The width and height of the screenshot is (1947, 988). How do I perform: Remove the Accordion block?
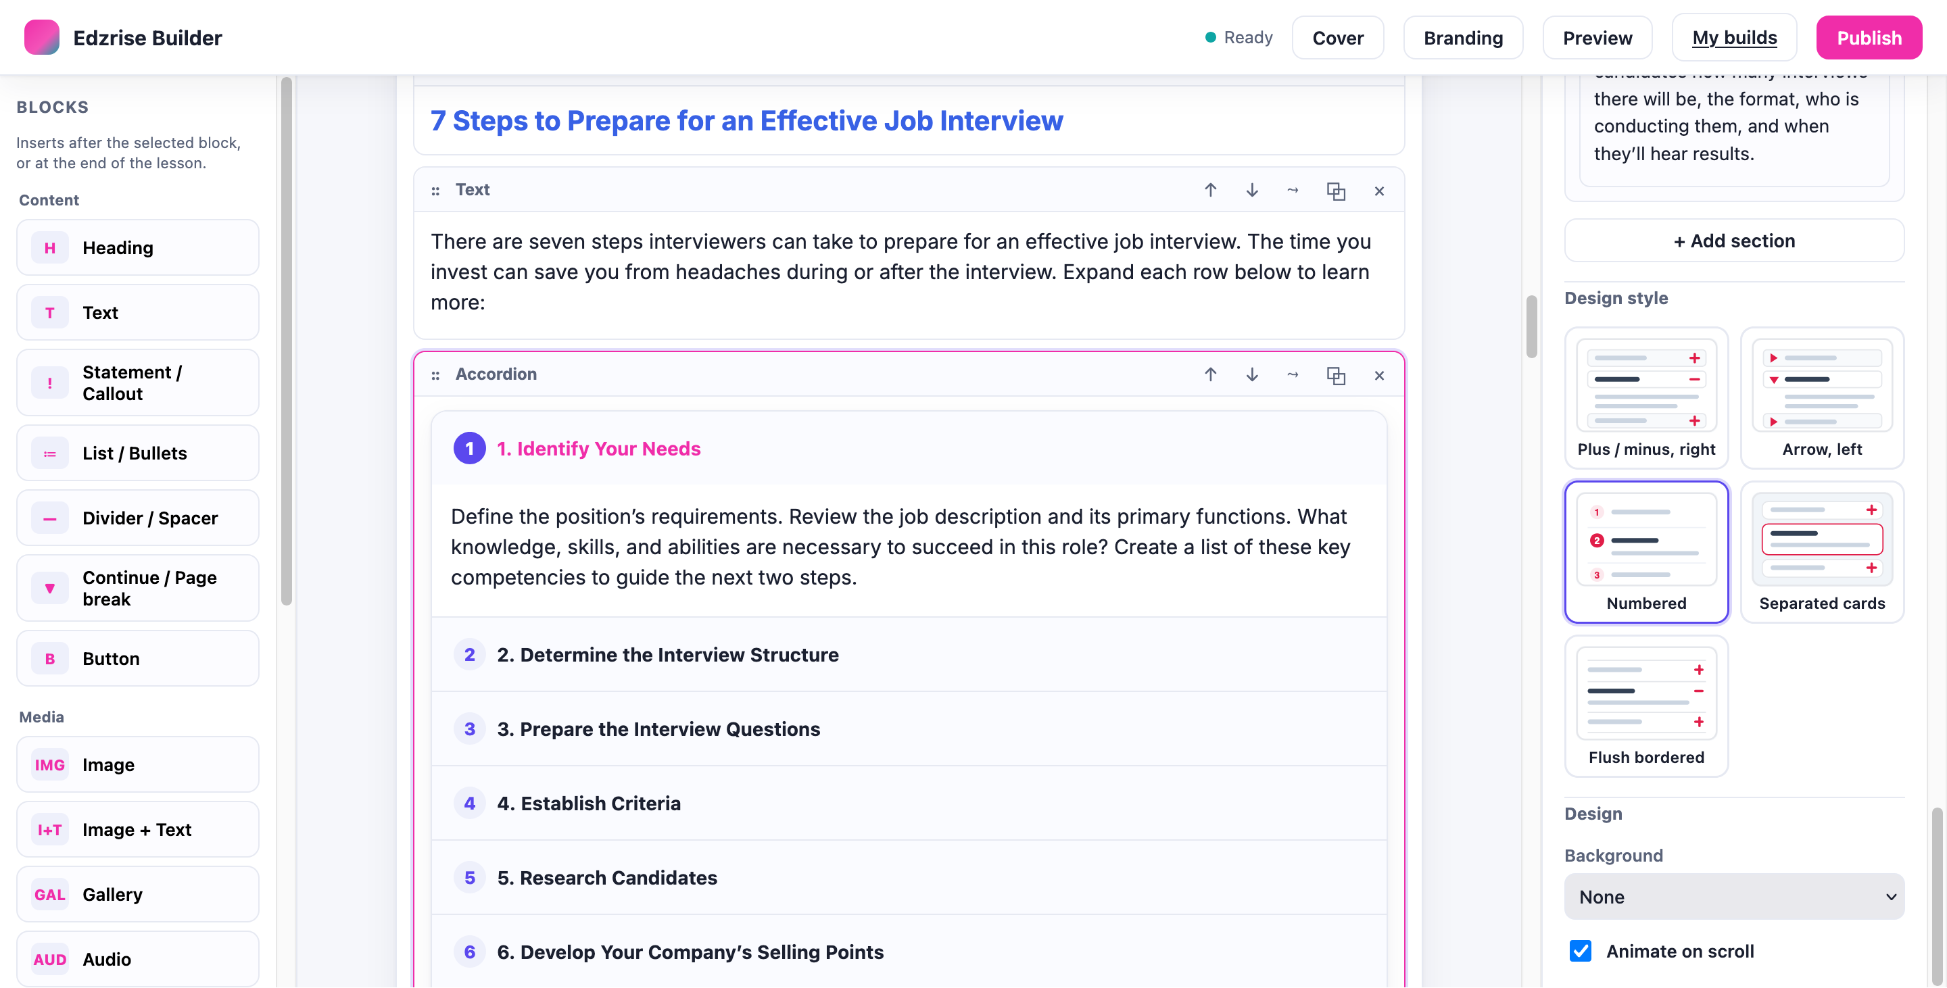point(1378,376)
